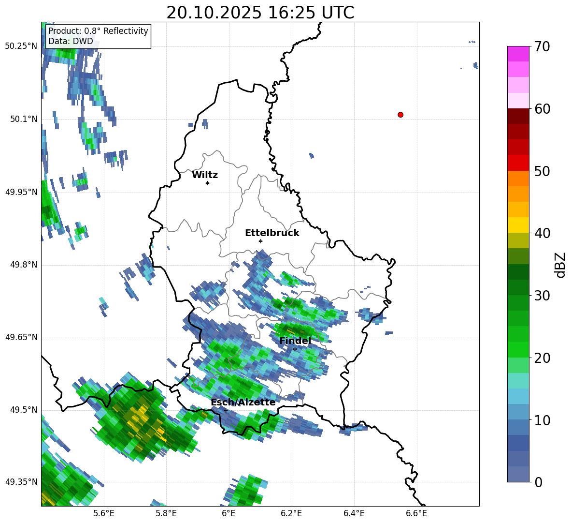Screen dimensions: 572x523
Task: Click the Ettelbruck city label
Action: click(272, 233)
